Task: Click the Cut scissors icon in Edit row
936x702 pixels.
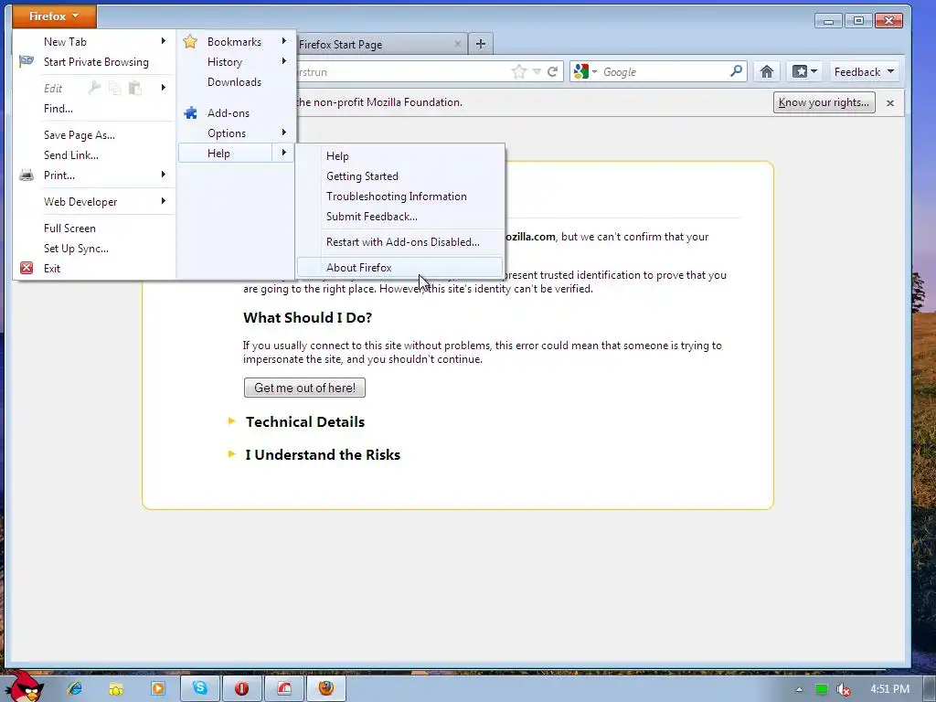Action: click(94, 89)
